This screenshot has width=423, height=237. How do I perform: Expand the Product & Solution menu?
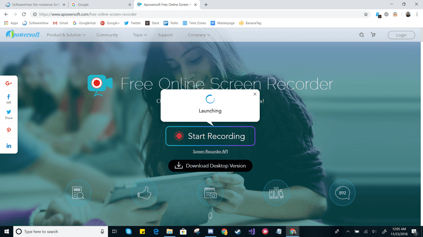coord(66,35)
